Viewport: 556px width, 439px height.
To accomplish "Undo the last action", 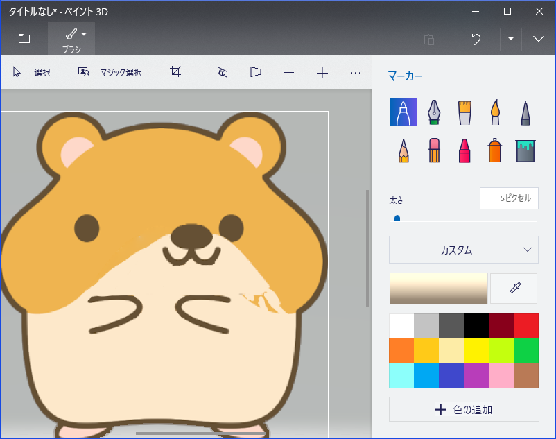I will 476,39.
